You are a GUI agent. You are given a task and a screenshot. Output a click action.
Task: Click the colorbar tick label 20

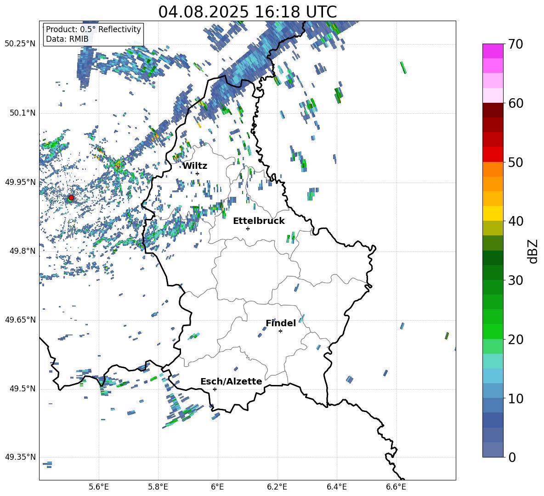click(516, 340)
